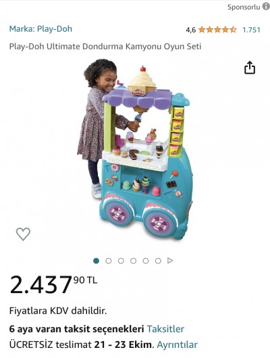Click the Sponsorlu label
The image size is (270, 358).
244,7
